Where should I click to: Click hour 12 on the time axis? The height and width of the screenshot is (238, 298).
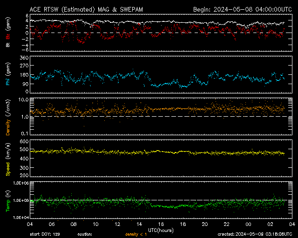coord(117,224)
